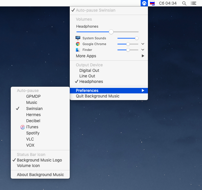Choose Volume Icon for status bar
Viewport: 202px width, 190px height.
click(x=40, y=166)
